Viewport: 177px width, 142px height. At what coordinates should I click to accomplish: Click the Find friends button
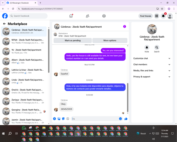(x=145, y=16)
